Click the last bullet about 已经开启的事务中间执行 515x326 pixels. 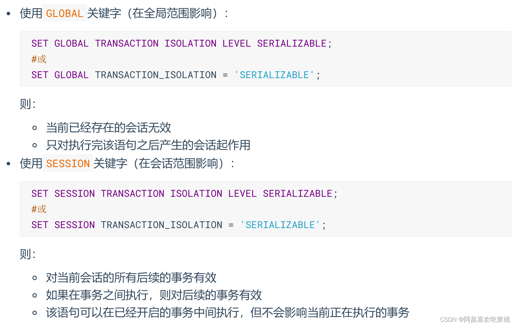228,312
